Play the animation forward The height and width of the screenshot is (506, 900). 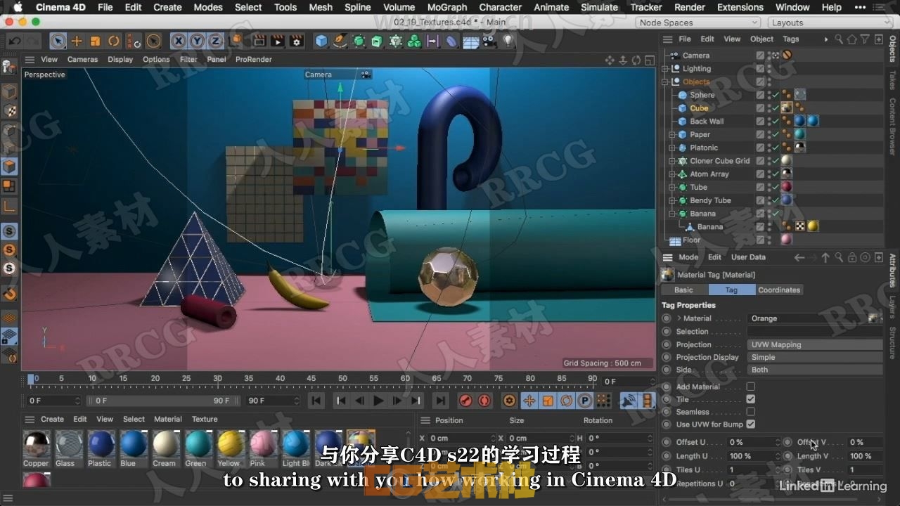[378, 401]
